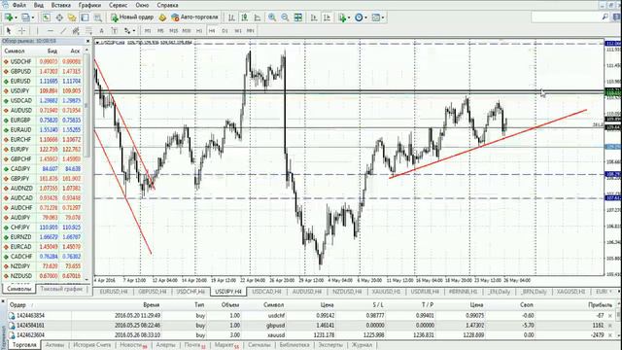This screenshot has height=350, width=622.
Task: Open the templates icon
Action: tap(375, 17)
